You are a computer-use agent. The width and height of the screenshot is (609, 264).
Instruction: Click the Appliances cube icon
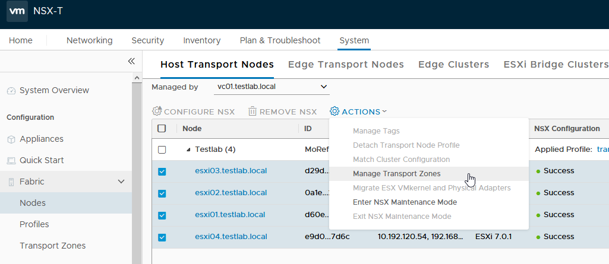[11, 139]
